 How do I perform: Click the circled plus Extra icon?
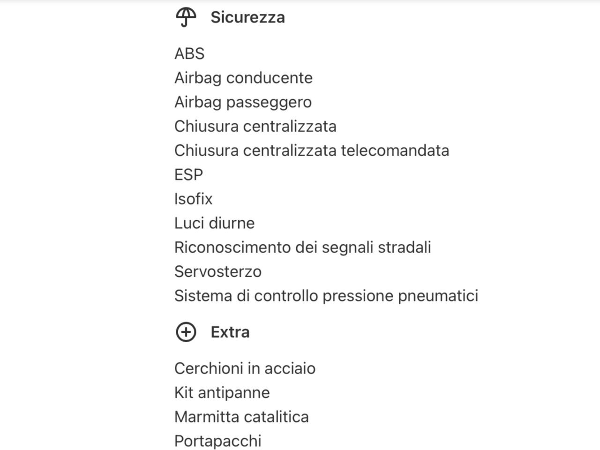click(186, 332)
